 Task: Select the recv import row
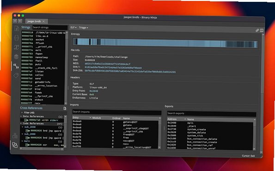(116, 144)
